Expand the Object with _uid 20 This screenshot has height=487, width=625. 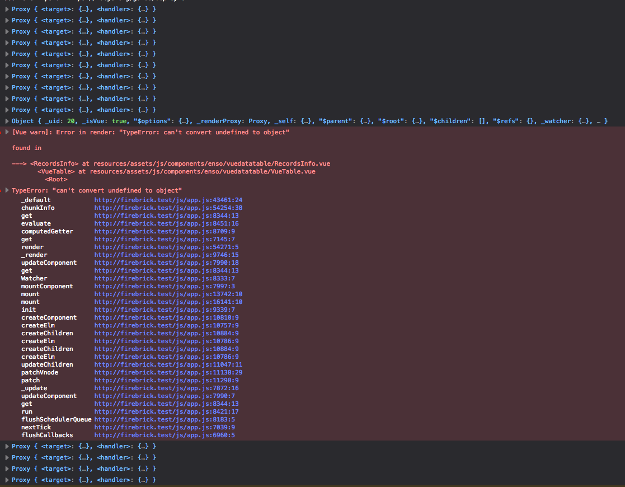(x=6, y=121)
